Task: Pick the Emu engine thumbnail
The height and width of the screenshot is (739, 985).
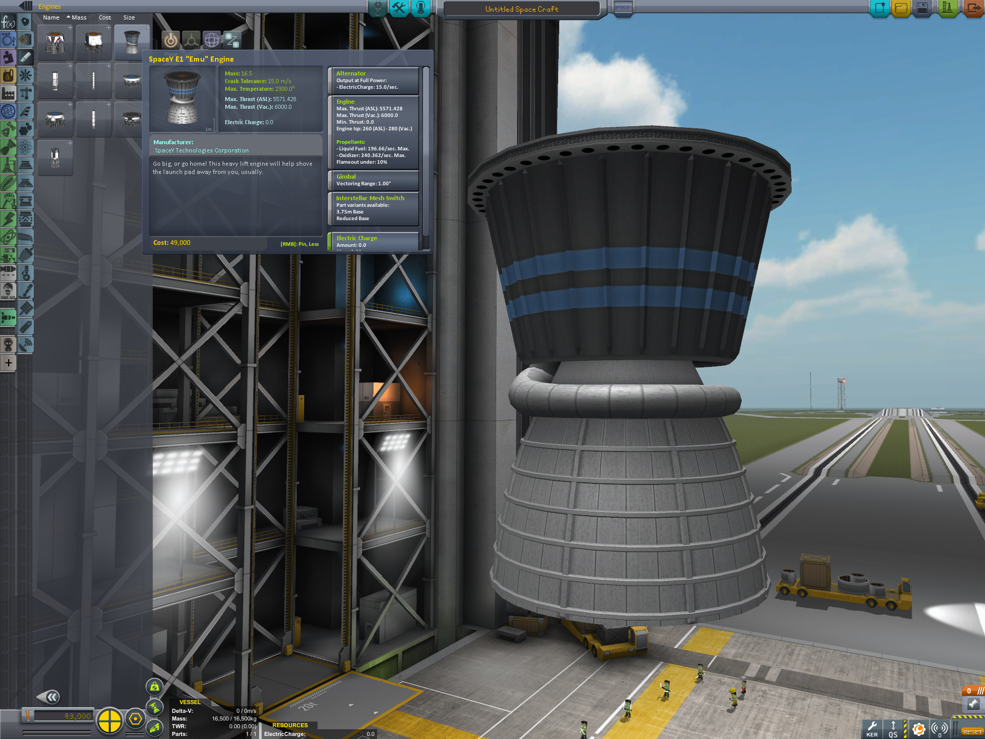Action: coord(132,42)
